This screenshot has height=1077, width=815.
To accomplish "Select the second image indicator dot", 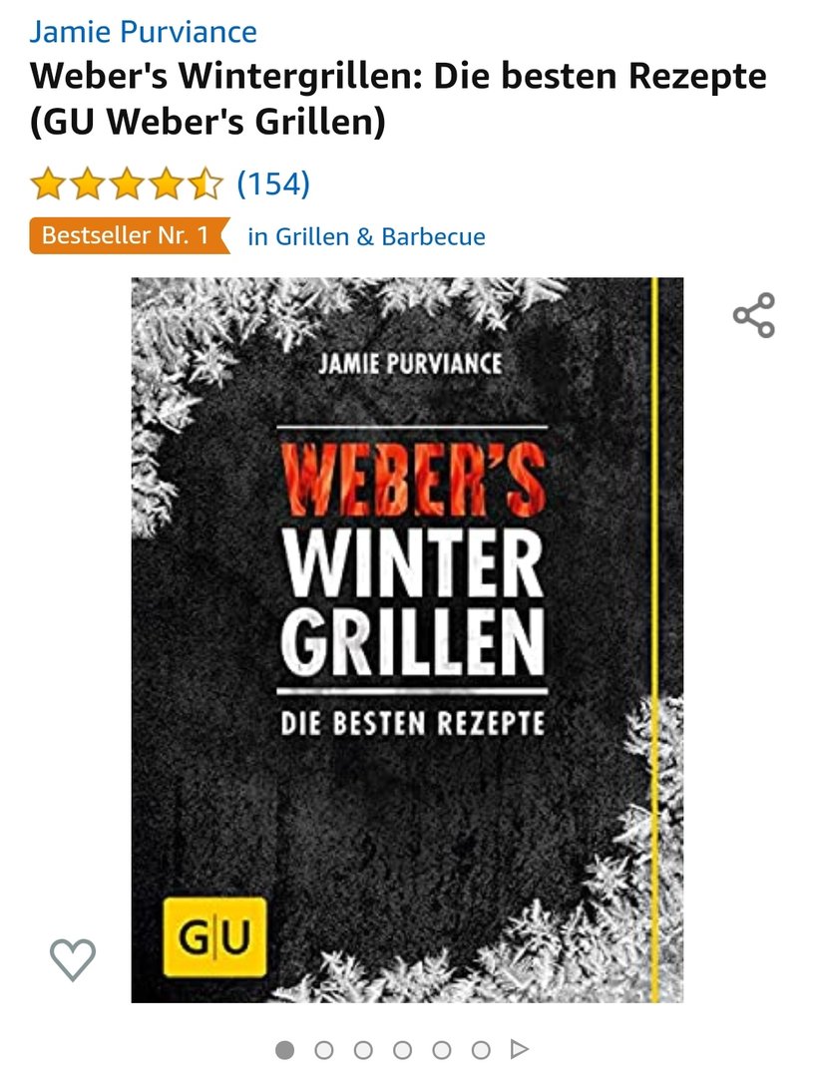I will click(x=323, y=1049).
